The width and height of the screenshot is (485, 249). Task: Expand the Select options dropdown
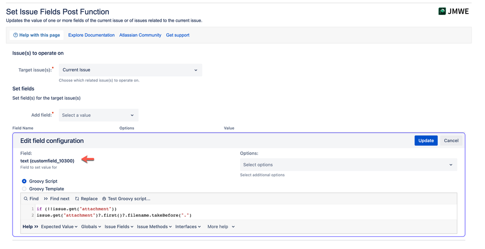[348, 165]
